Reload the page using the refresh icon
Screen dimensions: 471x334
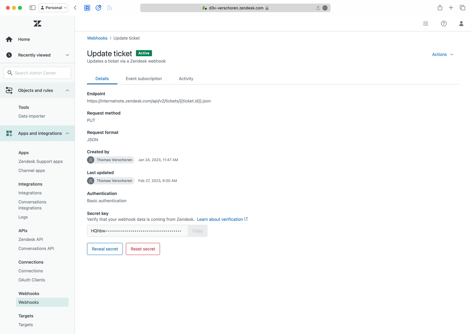click(x=318, y=8)
